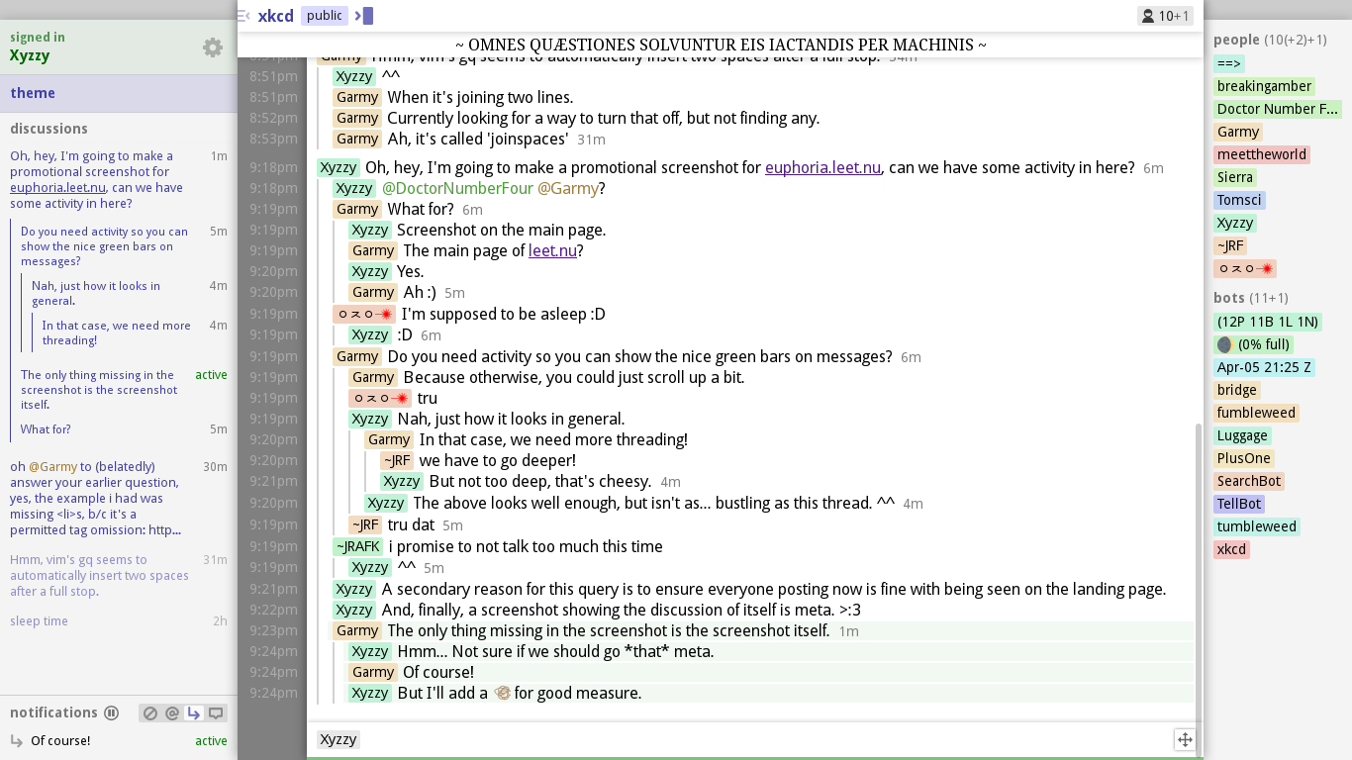The height and width of the screenshot is (760, 1352).
Task: Click the moon bot (0% full) icon
Action: [1224, 344]
